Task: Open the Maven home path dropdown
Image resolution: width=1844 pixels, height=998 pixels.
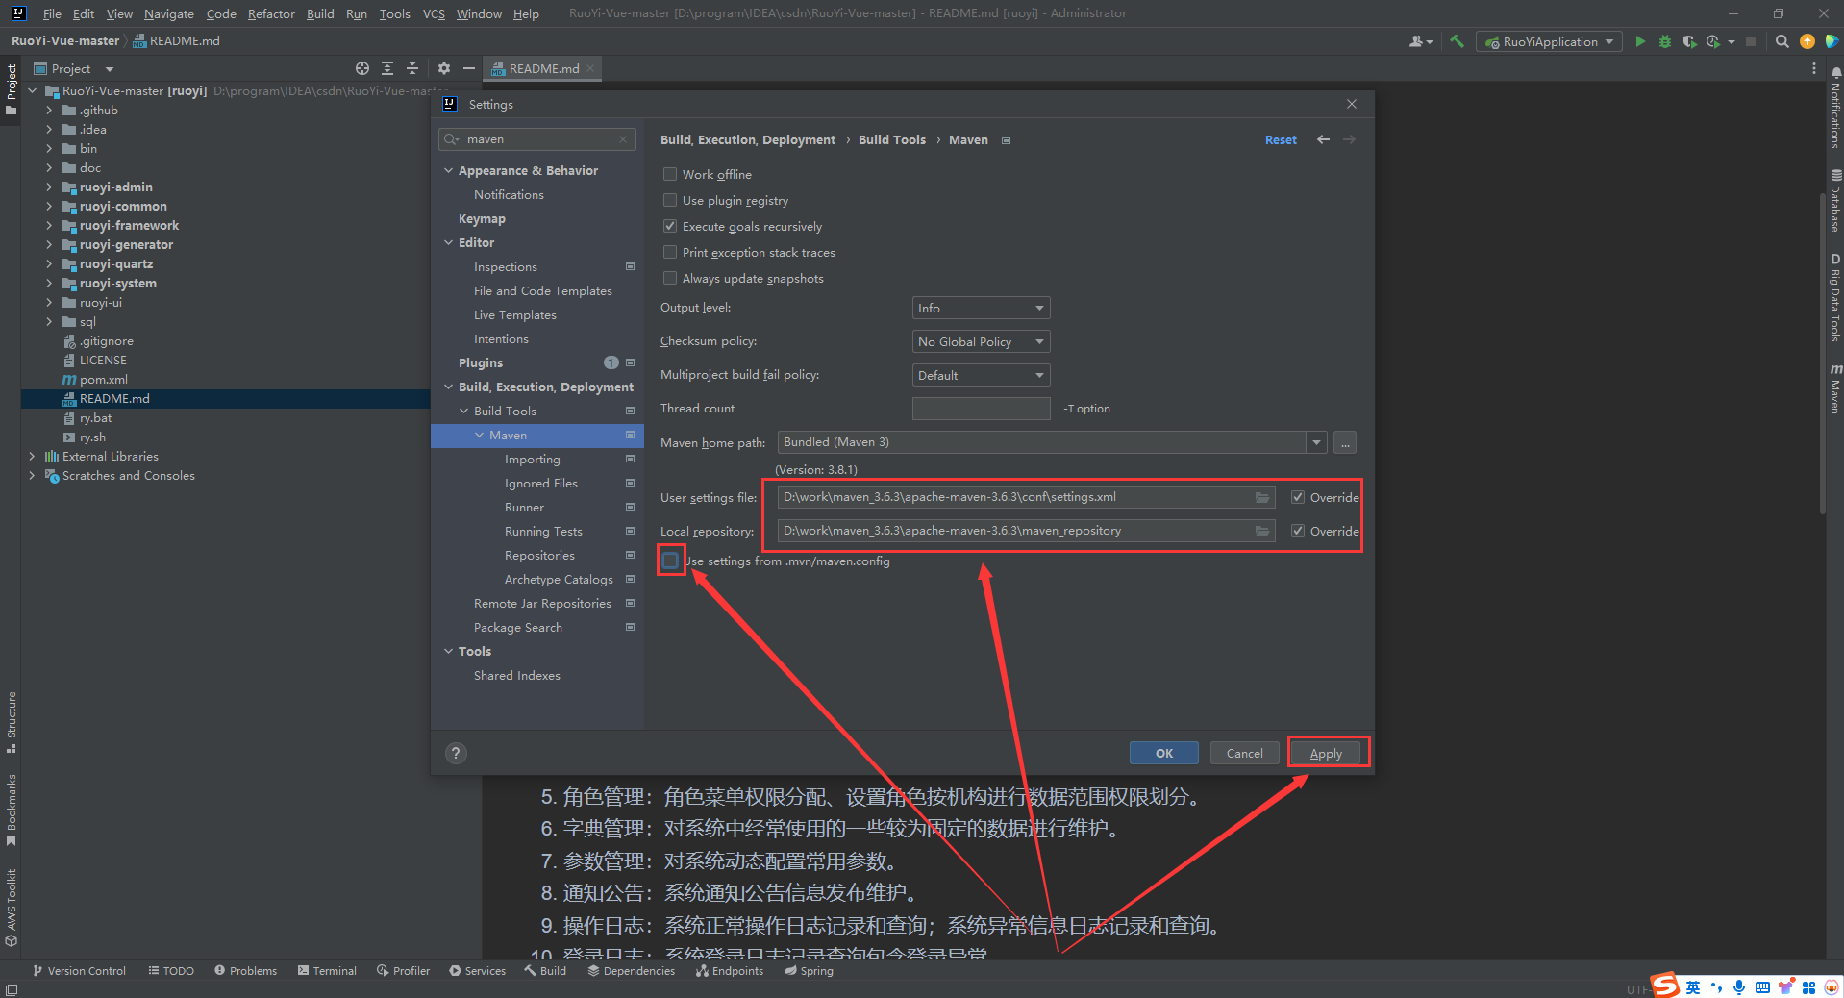Action: tap(1315, 442)
